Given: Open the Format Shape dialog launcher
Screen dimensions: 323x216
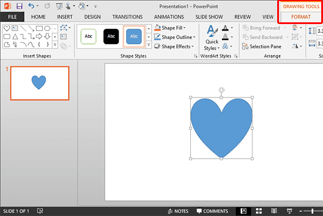Looking at the screenshot, I should click(196, 56).
